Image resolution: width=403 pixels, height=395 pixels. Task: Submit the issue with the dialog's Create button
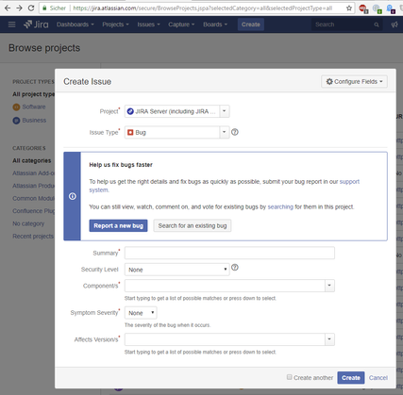coord(351,378)
